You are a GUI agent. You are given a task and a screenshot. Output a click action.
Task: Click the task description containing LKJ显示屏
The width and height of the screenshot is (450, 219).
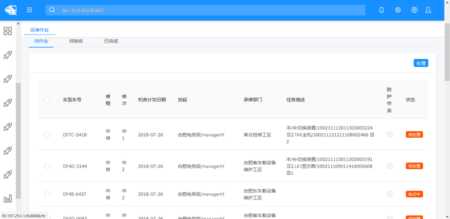[330, 166]
